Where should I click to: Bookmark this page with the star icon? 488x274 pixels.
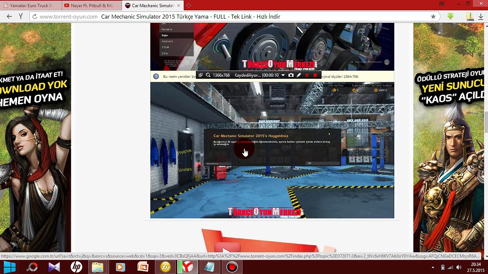(x=433, y=17)
